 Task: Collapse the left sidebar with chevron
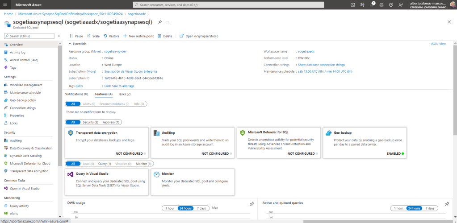click(59, 36)
